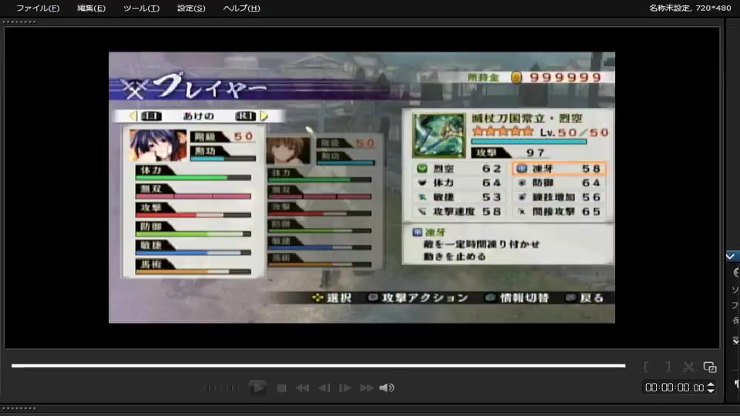Click the dotted grip above the preview panel
The height and width of the screenshot is (416, 740).
pyautogui.click(x=19, y=22)
